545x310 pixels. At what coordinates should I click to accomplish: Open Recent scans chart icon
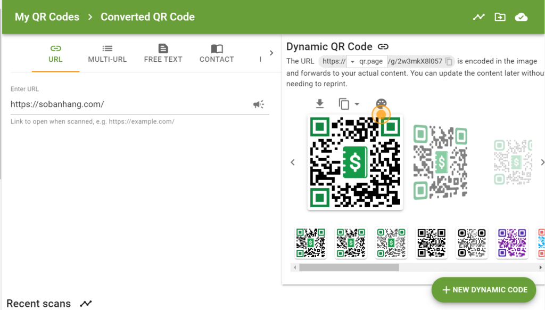pos(86,304)
